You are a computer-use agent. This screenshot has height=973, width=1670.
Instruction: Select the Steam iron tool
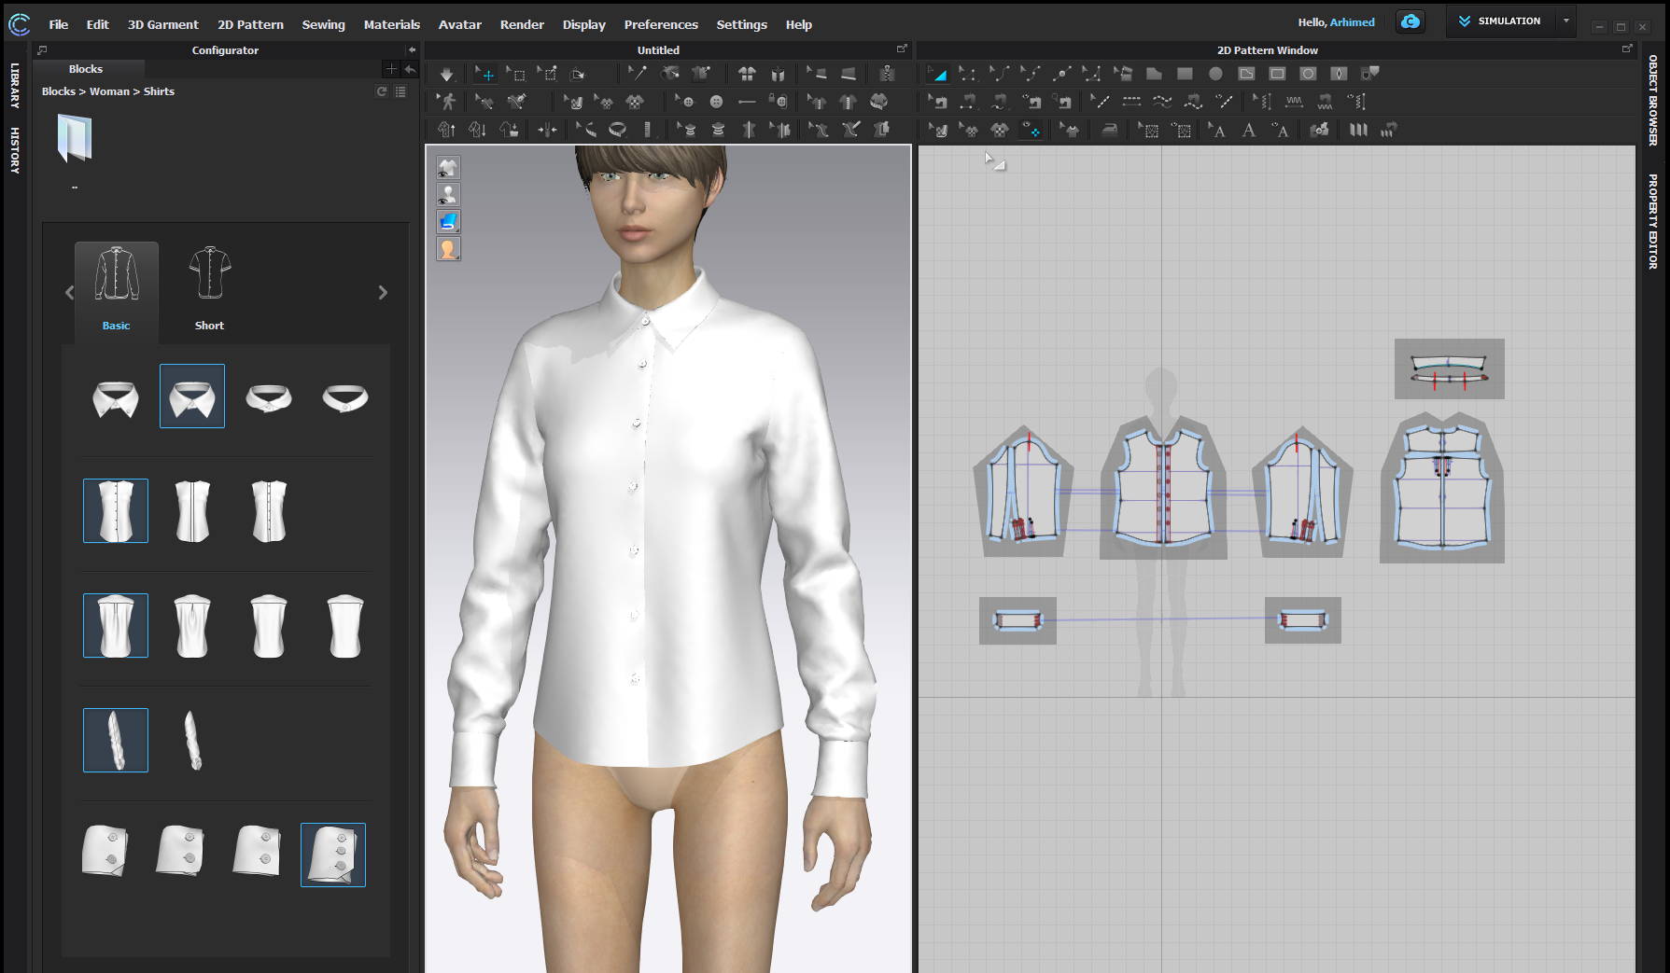(x=1109, y=131)
